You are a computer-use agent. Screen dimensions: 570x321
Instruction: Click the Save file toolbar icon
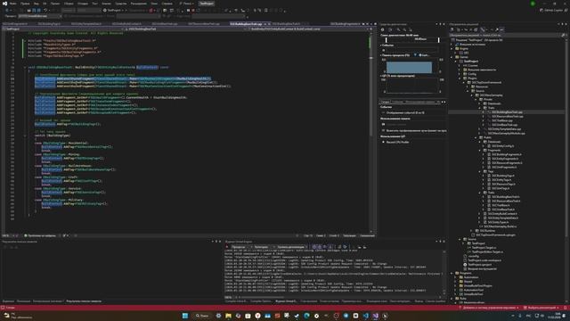pos(34,10)
